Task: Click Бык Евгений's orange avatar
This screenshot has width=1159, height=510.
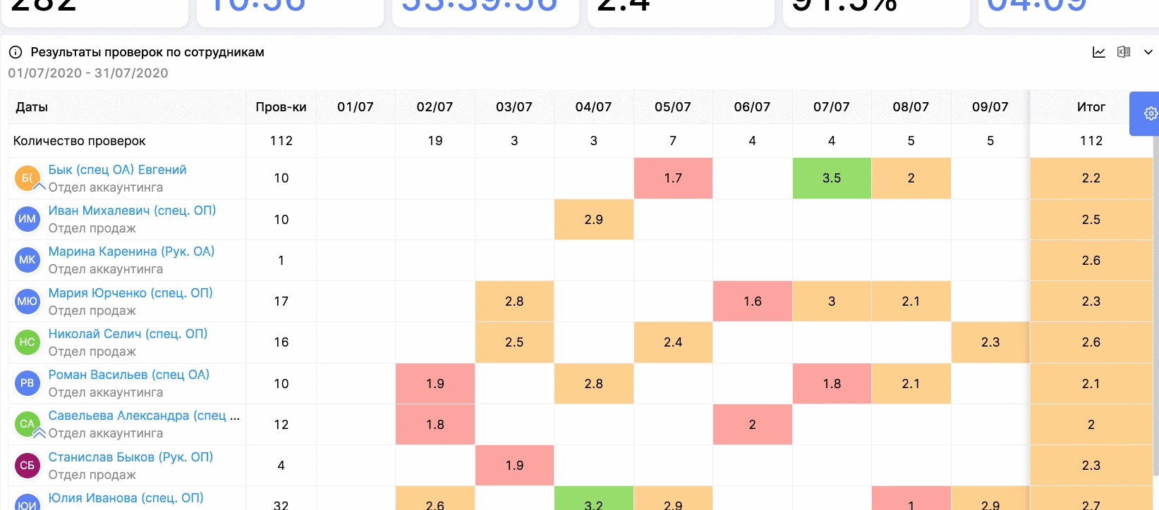Action: tap(27, 178)
